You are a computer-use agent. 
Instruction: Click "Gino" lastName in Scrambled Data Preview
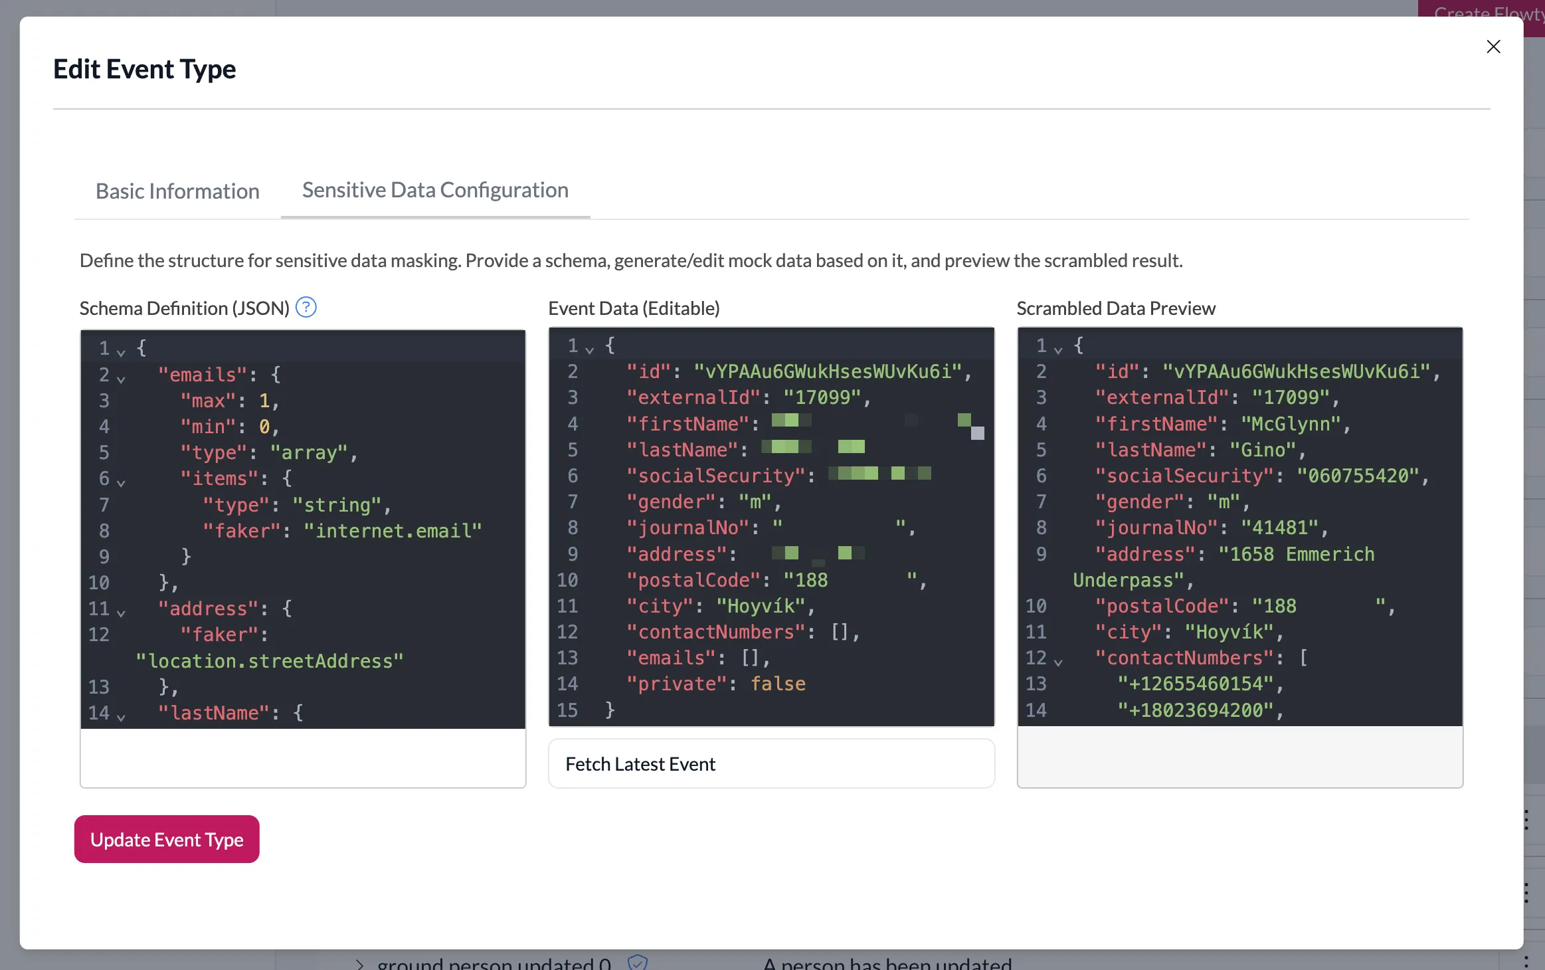tap(1263, 450)
